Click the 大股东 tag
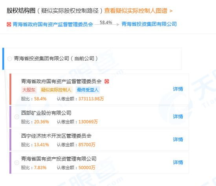 (29, 90)
